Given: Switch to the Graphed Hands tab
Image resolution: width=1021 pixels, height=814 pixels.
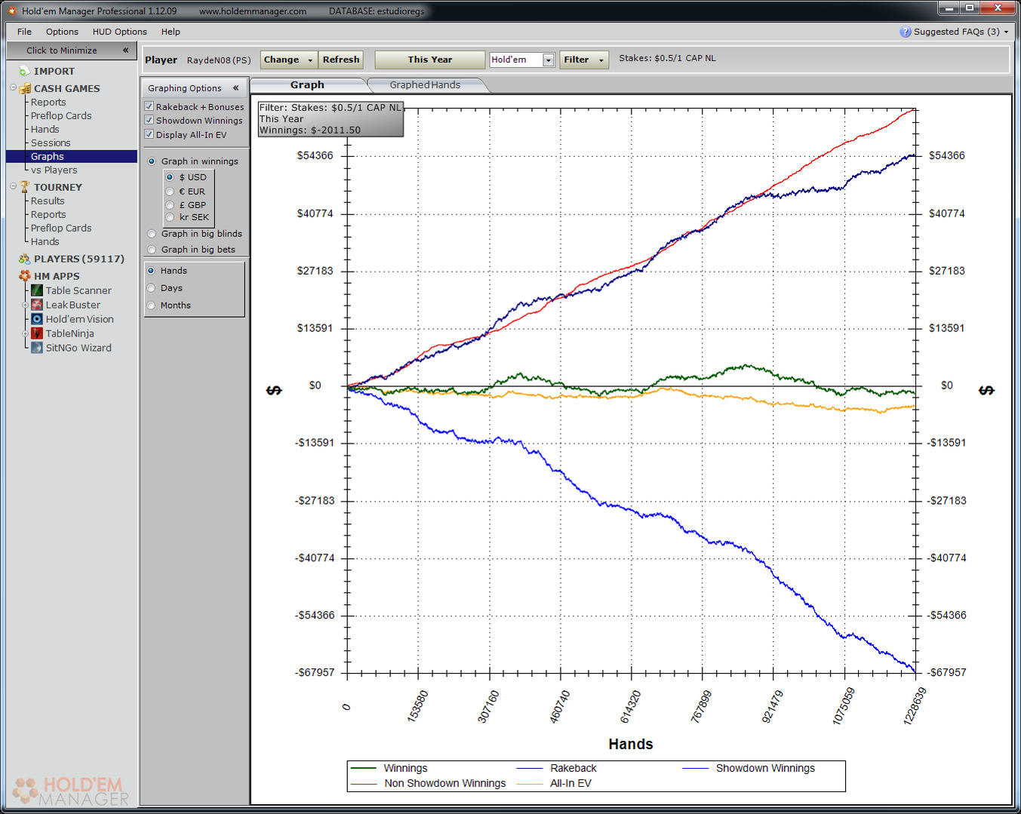Looking at the screenshot, I should coord(425,84).
